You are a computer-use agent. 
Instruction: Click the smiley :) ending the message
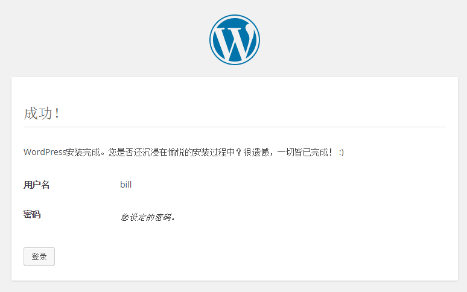pos(342,153)
